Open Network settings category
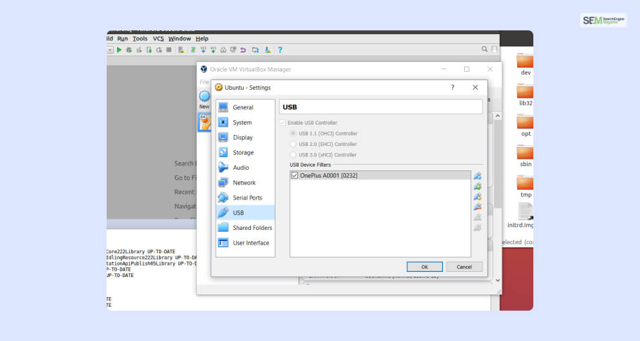This screenshot has height=341, width=640. click(x=245, y=183)
